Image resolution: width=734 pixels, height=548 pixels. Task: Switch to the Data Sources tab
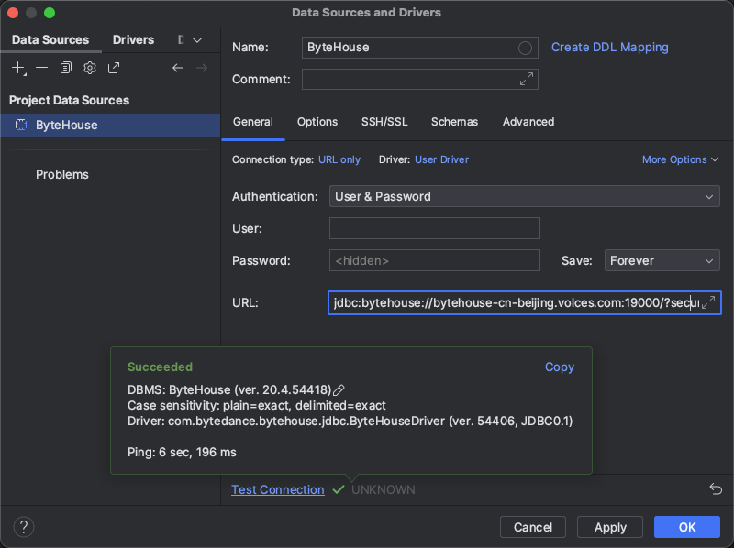click(x=50, y=39)
